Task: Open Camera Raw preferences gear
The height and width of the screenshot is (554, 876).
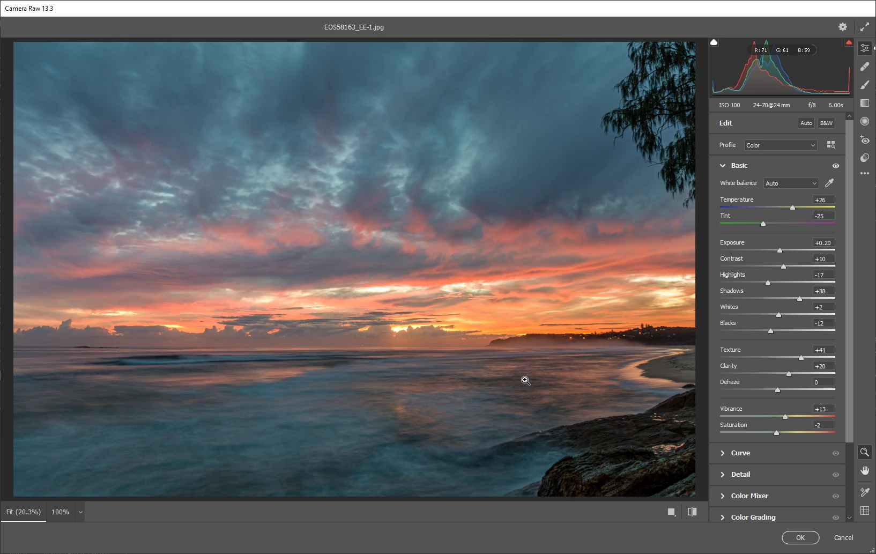Action: coord(843,27)
